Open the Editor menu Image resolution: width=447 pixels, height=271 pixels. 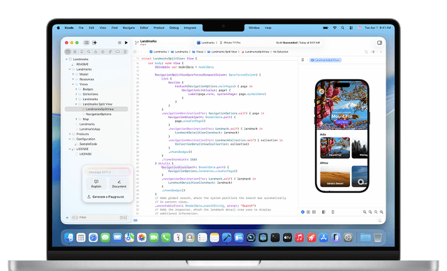144,28
